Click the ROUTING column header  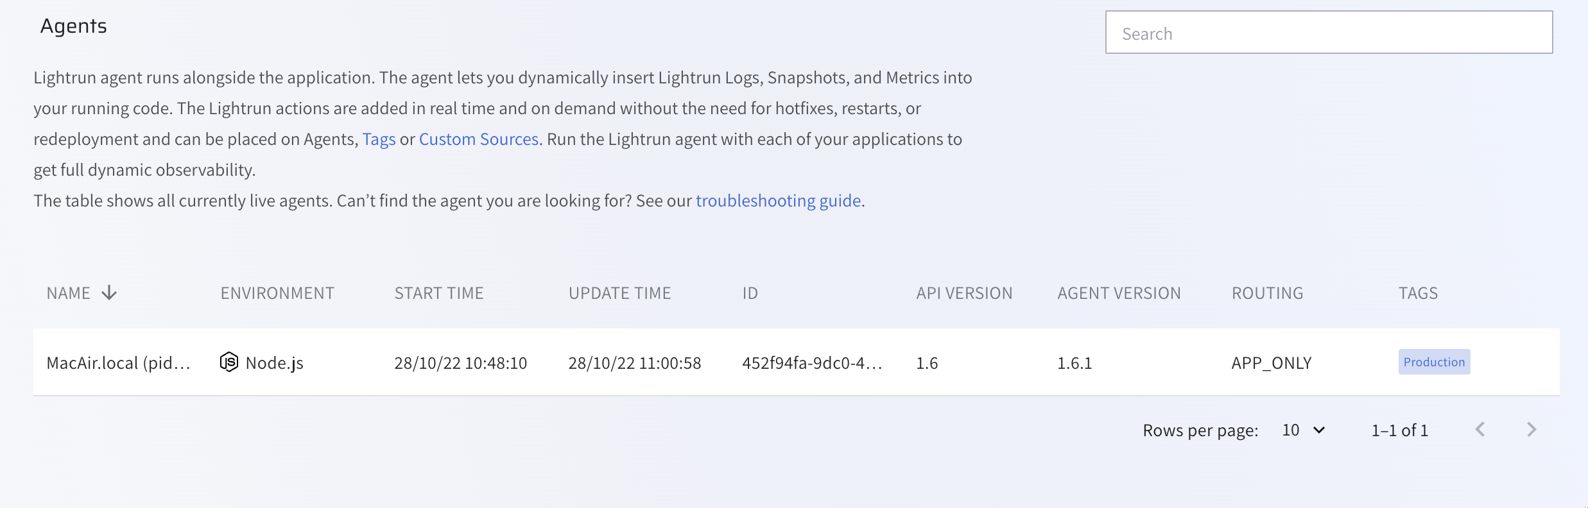pos(1267,293)
